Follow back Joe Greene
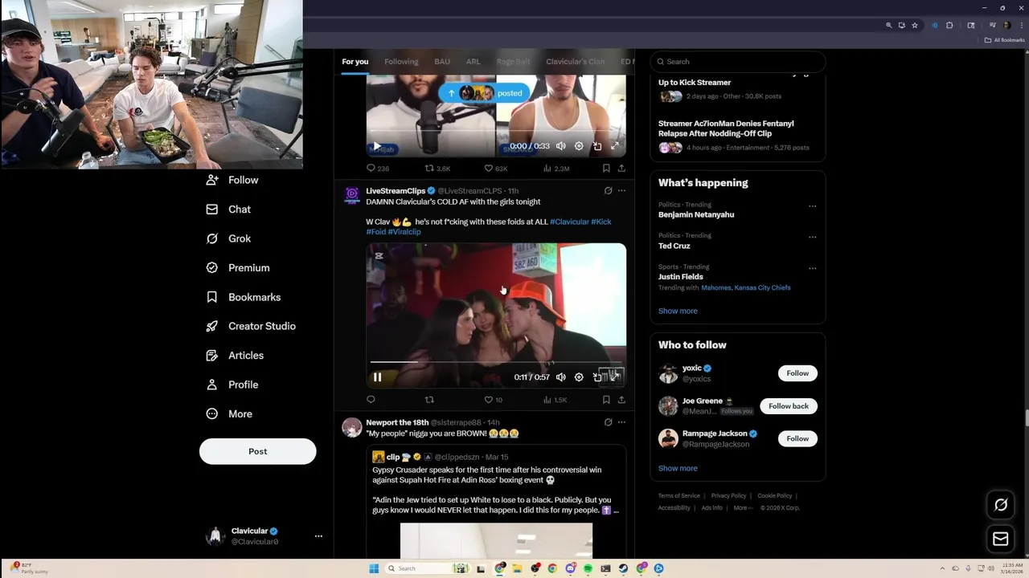 [x=789, y=406]
